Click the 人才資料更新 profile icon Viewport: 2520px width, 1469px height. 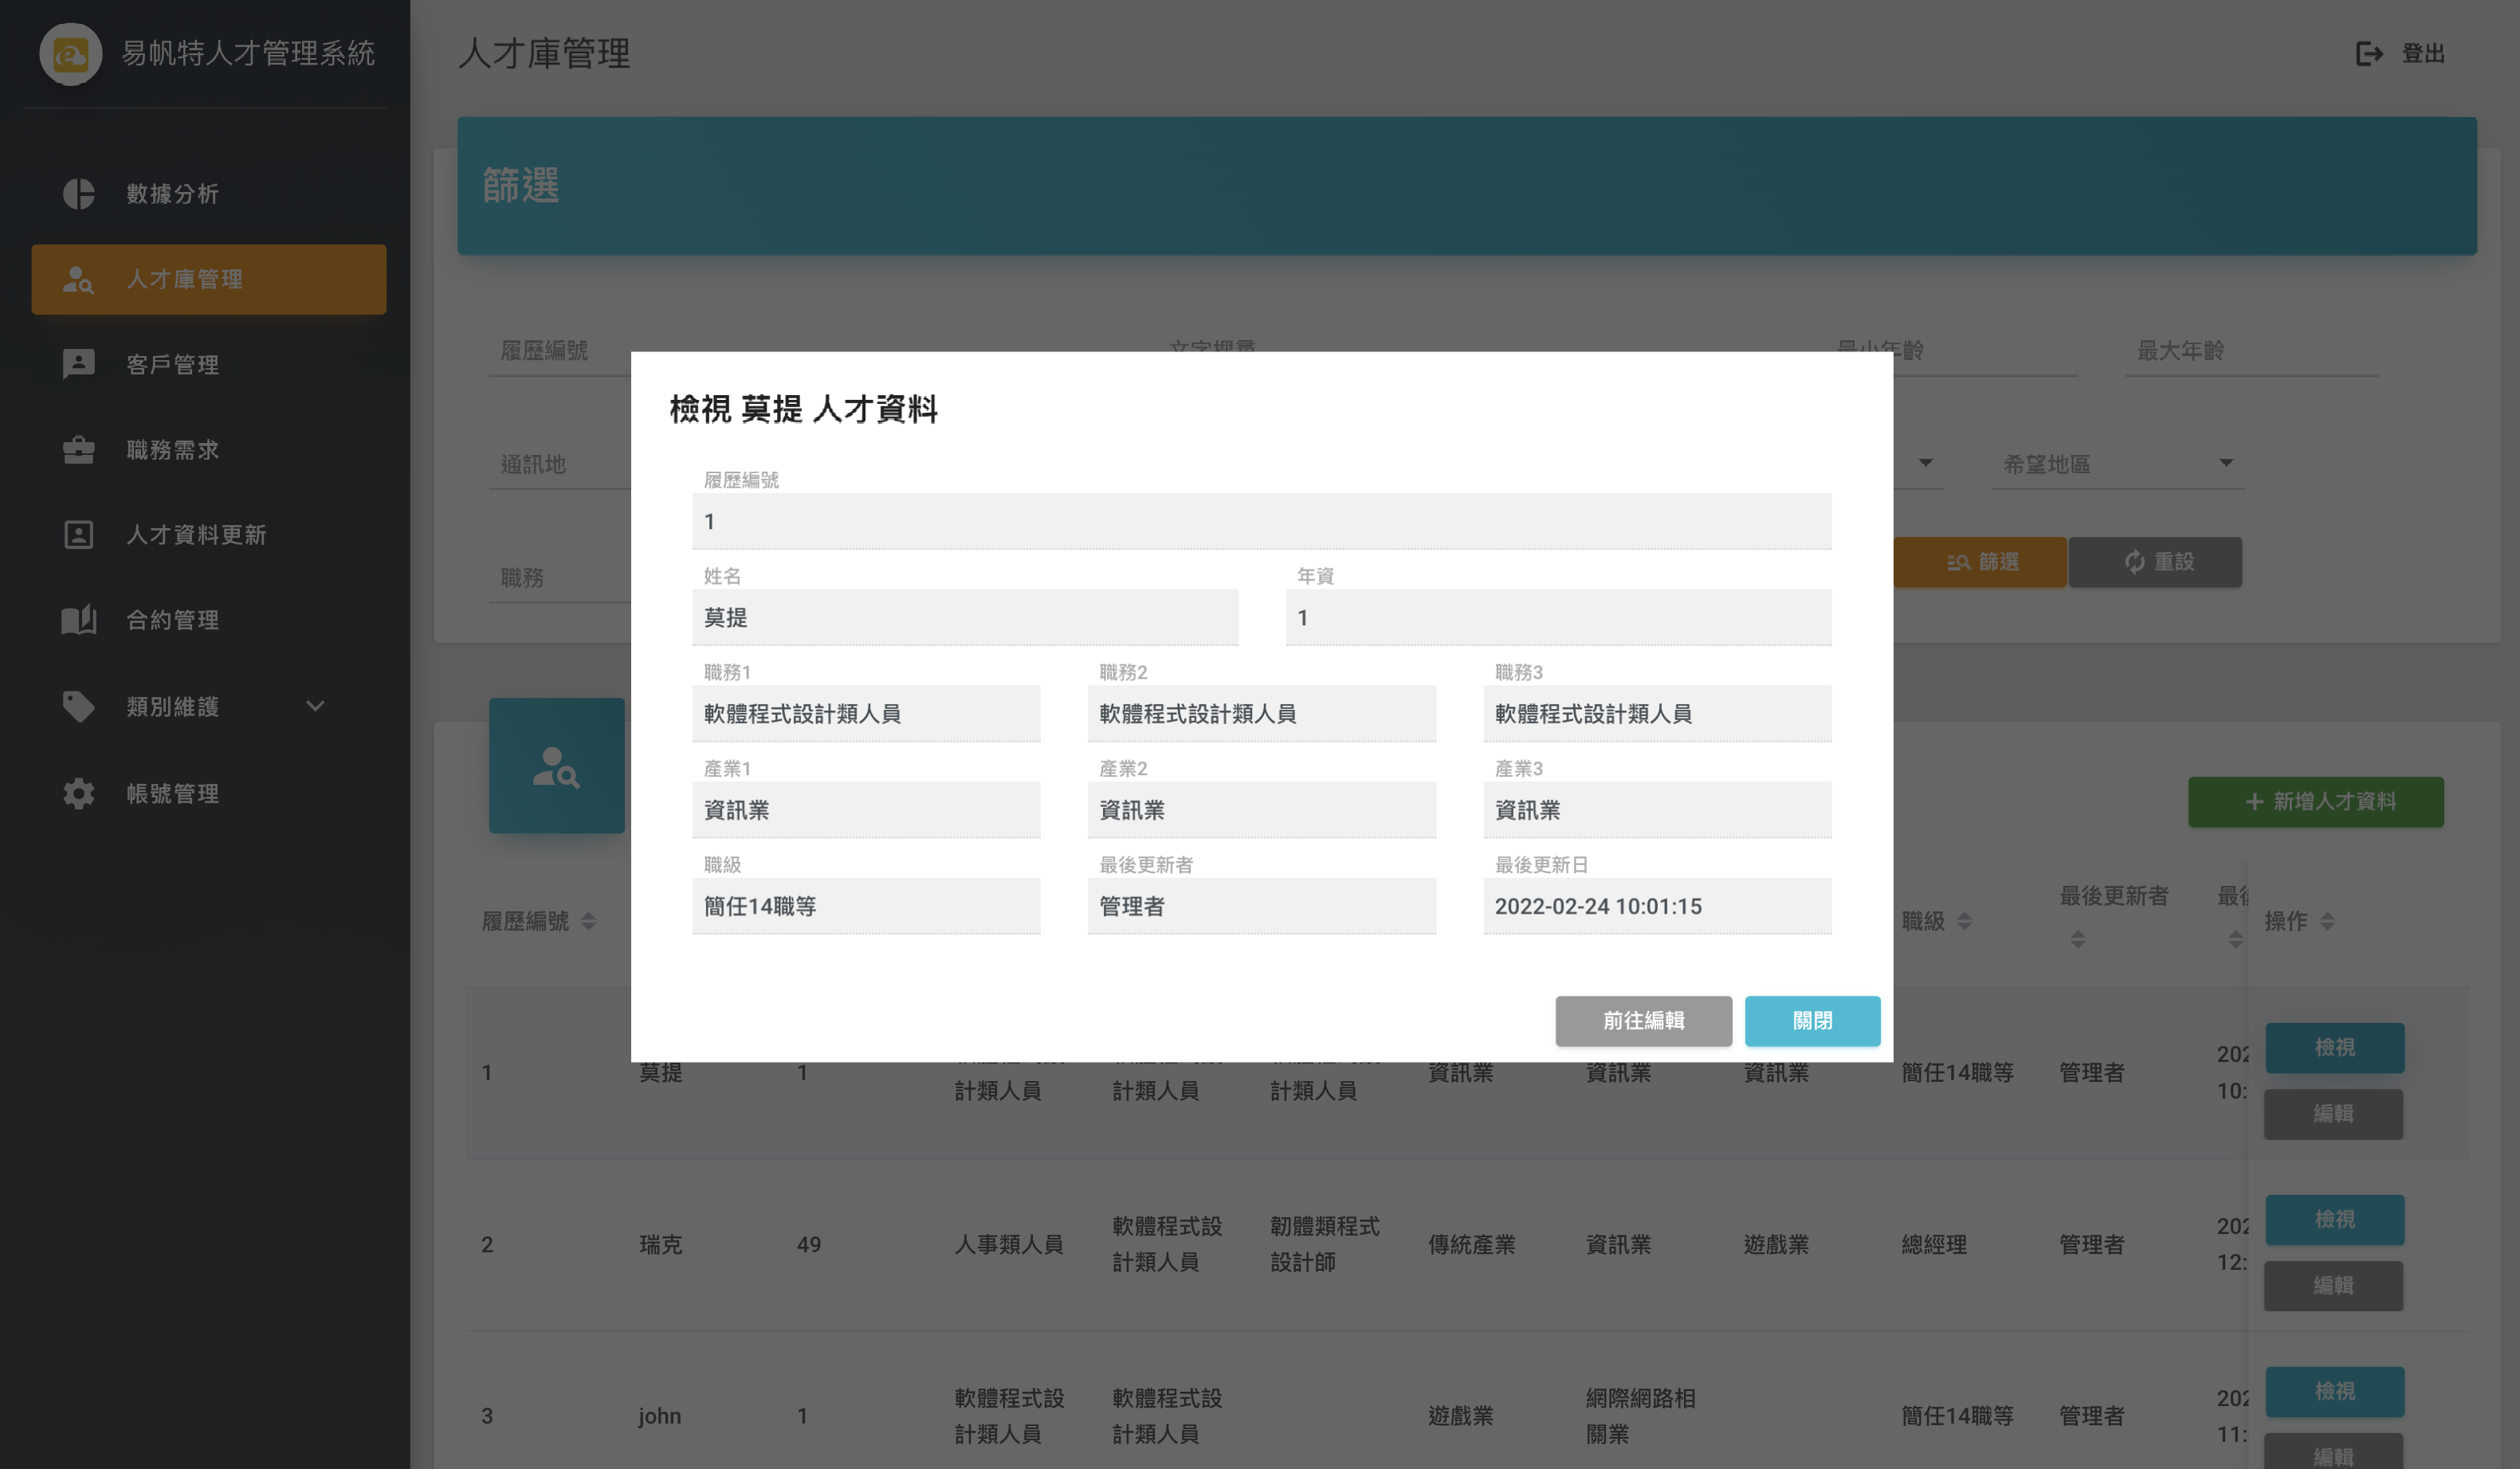[78, 535]
